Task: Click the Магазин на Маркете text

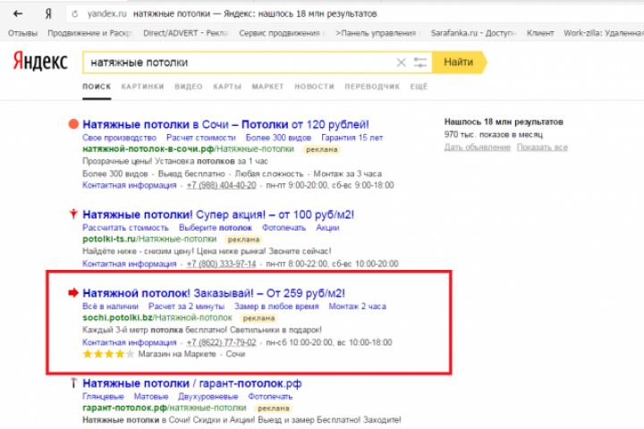Action: coord(176,354)
